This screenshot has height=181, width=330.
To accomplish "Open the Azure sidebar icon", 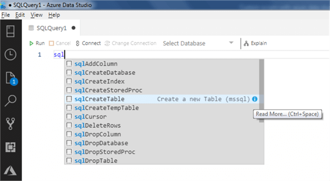I will (11, 170).
